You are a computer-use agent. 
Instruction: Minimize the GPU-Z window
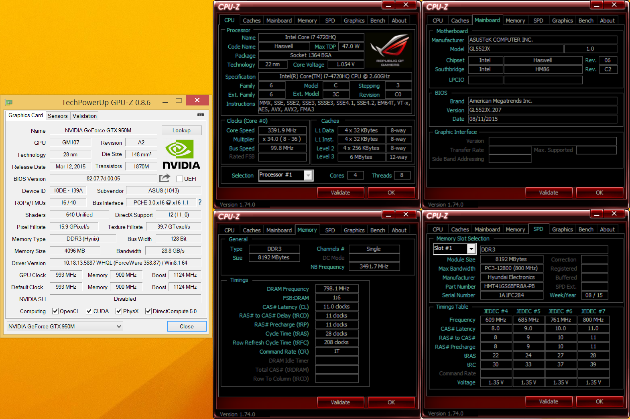pos(165,102)
